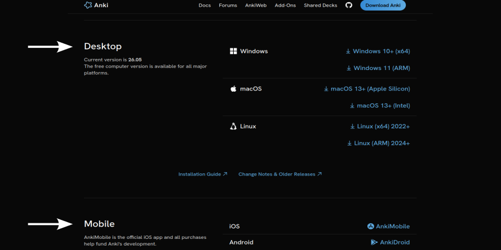This screenshot has width=501, height=250.
Task: Click 'The free computer version' description text
Action: [x=145, y=69]
